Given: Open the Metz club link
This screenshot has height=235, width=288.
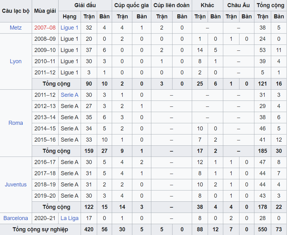Looking at the screenshot, I should click(16, 28).
